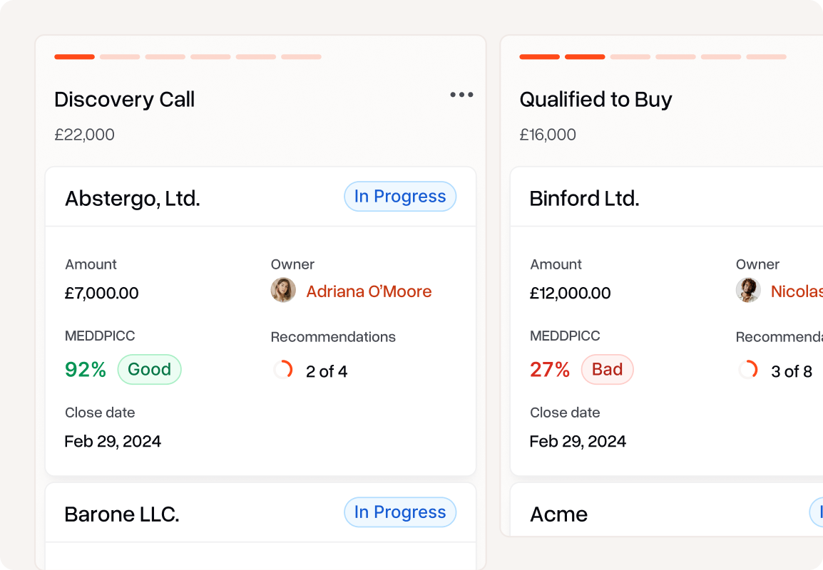Click the Discovery Call stage progress bar
The width and height of the screenshot is (823, 570).
click(x=188, y=57)
